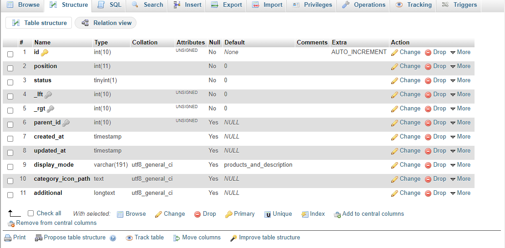Open the SQL tab

109,5
